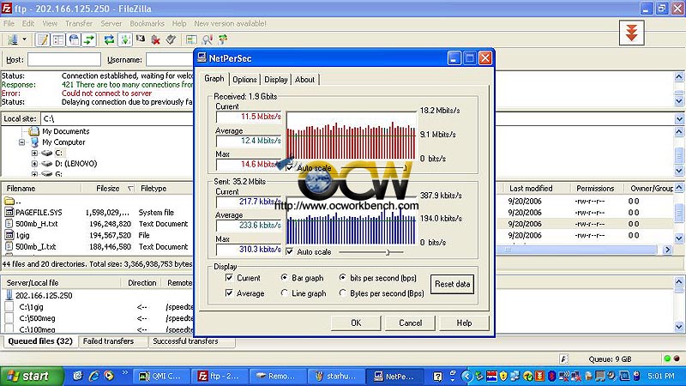Expand quick launch overflow chevron
The image size is (686, 386).
124,372
